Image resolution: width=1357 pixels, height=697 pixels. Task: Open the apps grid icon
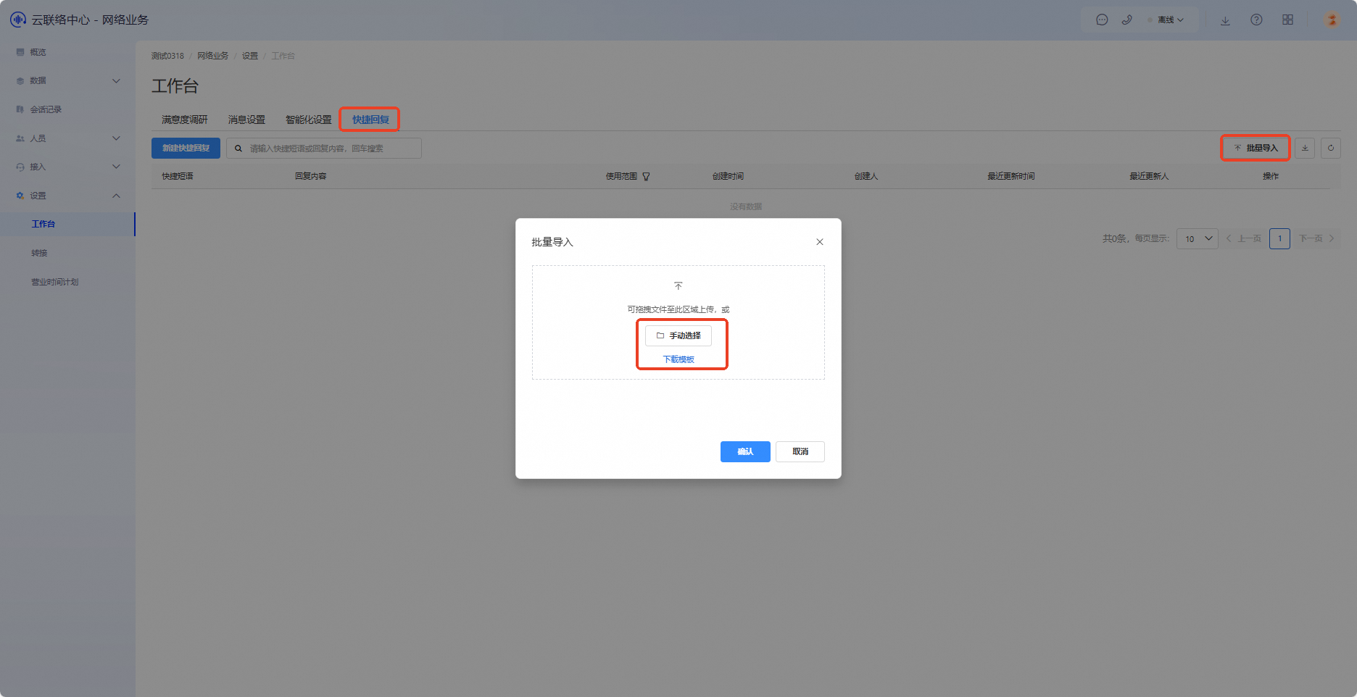coord(1287,20)
